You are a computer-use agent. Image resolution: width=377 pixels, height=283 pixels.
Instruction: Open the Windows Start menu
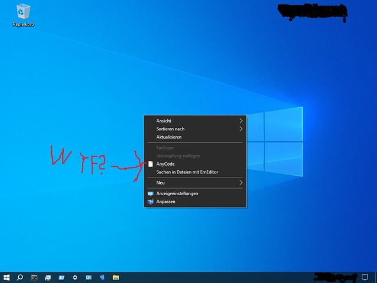[6, 278]
